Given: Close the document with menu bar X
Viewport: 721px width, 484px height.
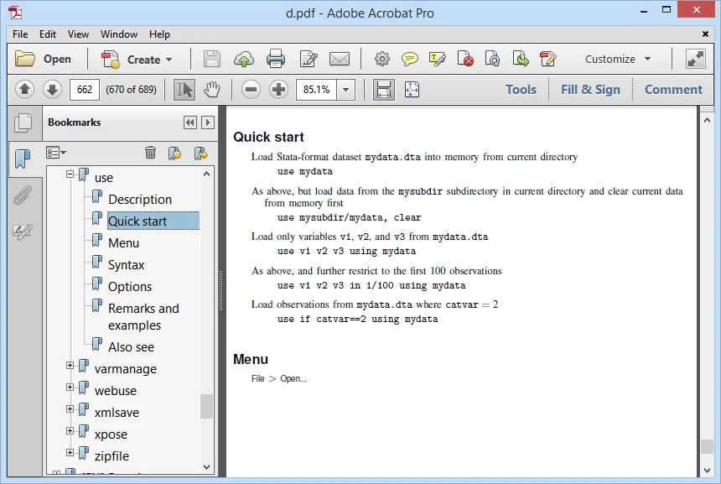Looking at the screenshot, I should [705, 34].
